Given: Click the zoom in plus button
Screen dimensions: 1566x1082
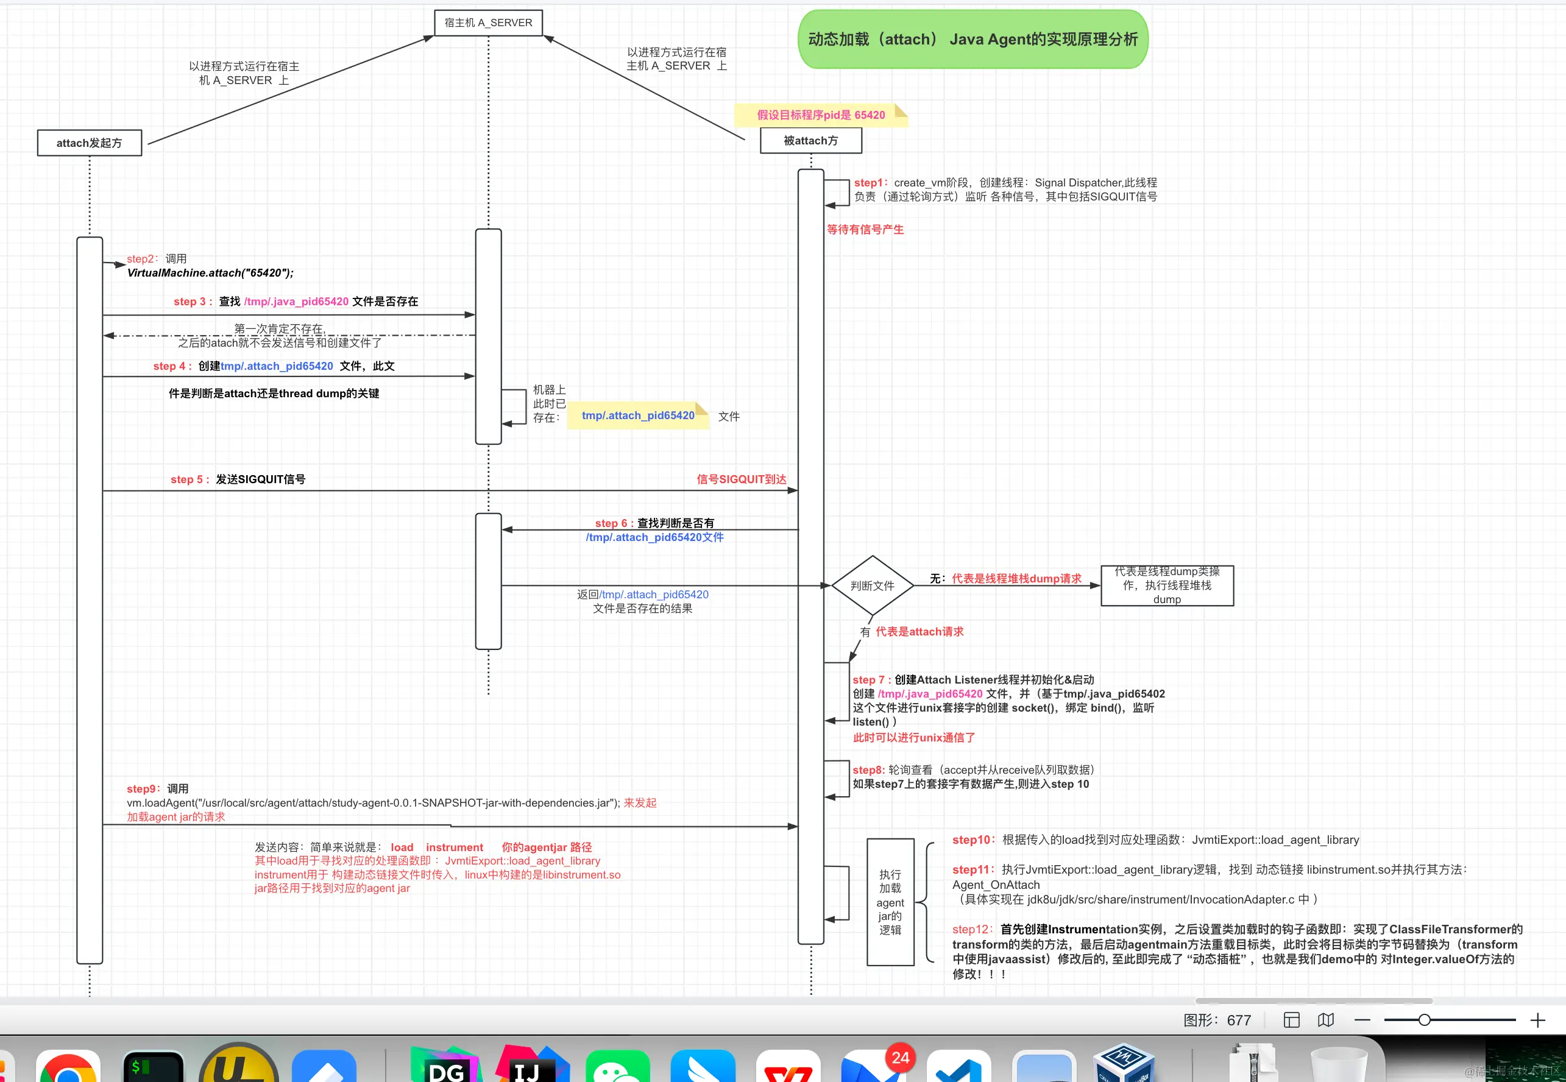Looking at the screenshot, I should [1537, 1020].
